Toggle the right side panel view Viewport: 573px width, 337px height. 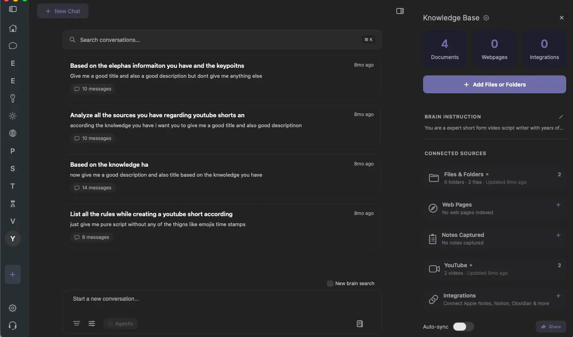tap(400, 11)
